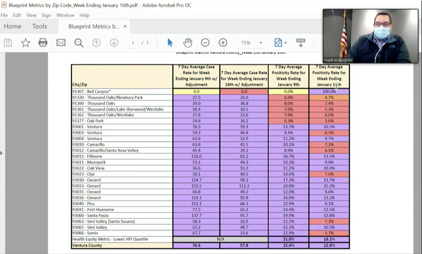
Task: Zoom in using the plus icon
Action: click(223, 43)
